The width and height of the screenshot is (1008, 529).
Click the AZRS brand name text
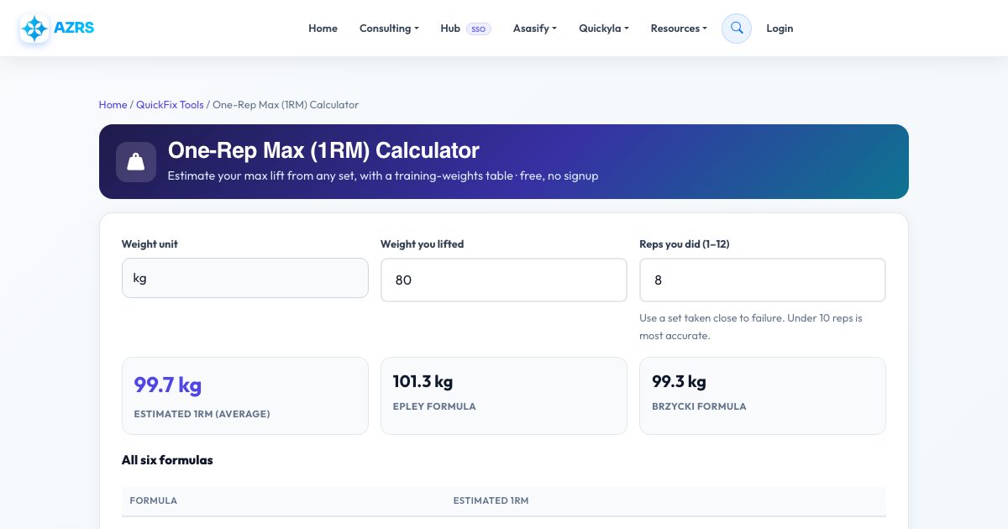(74, 28)
